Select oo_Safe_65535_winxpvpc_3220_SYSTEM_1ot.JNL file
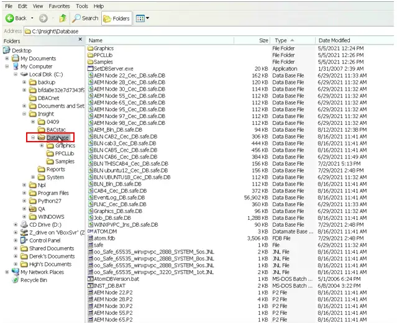397x323 pixels. click(153, 272)
